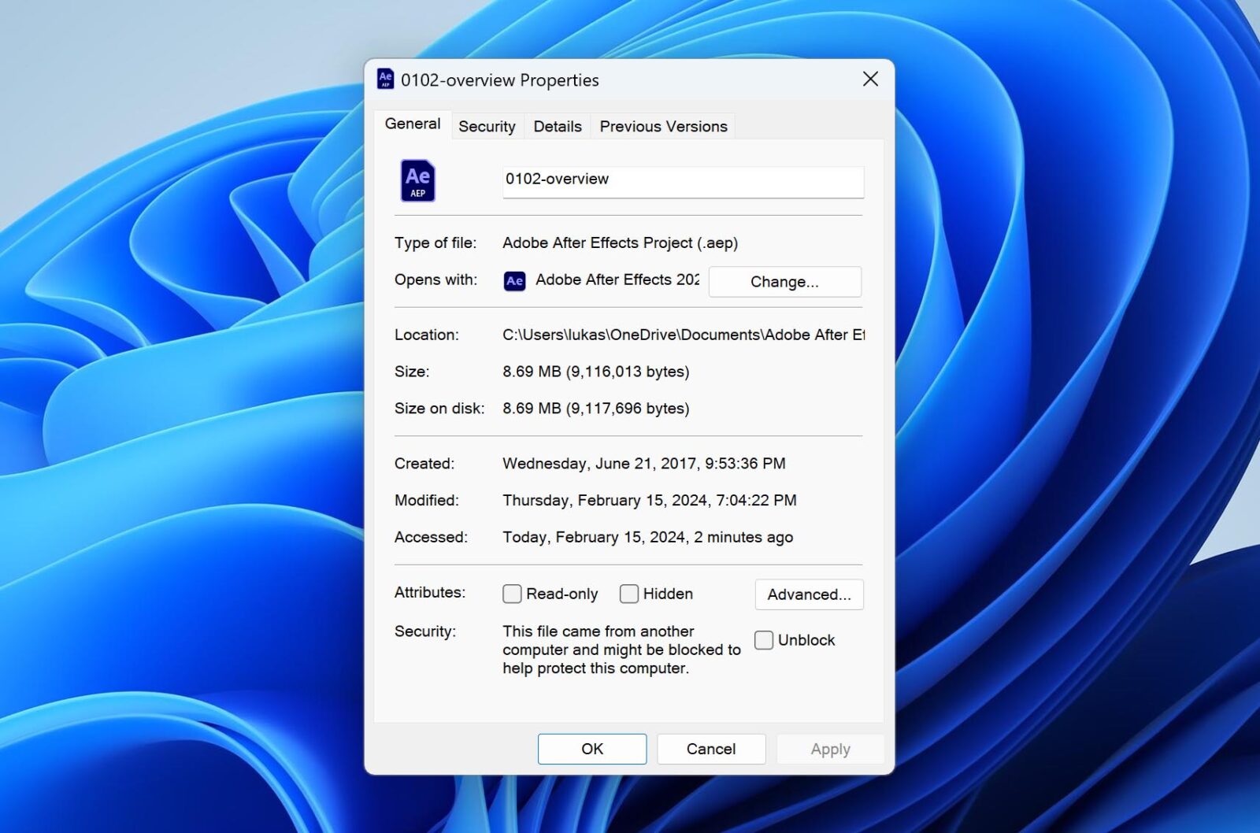Click the large AEP file icon
The height and width of the screenshot is (833, 1260).
417,180
